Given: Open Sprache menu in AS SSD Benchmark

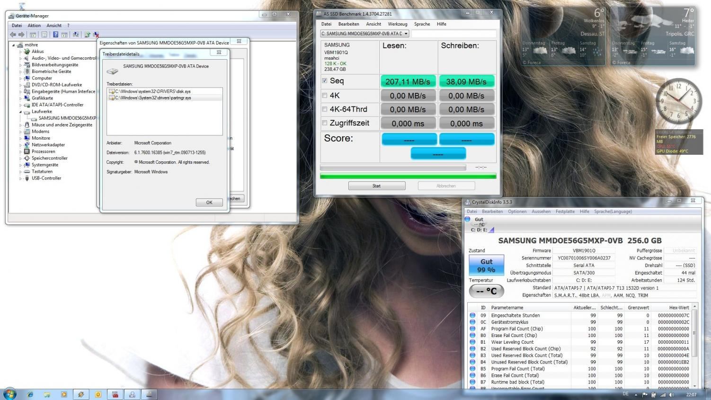Looking at the screenshot, I should pyautogui.click(x=422, y=24).
